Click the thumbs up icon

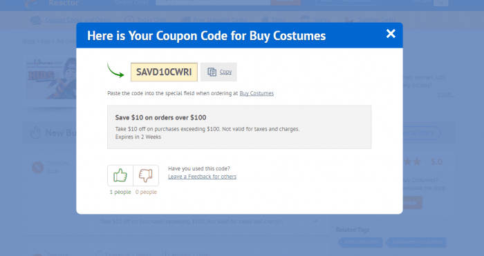pyautogui.click(x=120, y=175)
